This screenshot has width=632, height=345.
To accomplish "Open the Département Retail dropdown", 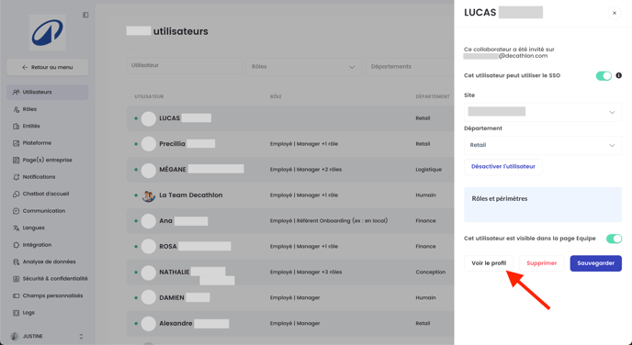I will pyautogui.click(x=543, y=145).
